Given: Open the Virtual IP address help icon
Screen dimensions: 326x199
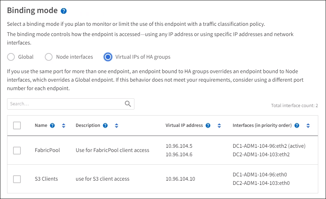Looking at the screenshot, I should [x=208, y=125].
